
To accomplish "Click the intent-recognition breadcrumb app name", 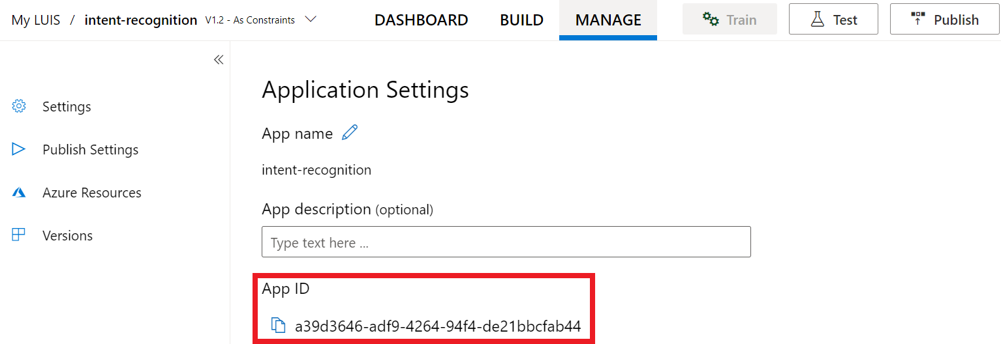I will pyautogui.click(x=141, y=20).
